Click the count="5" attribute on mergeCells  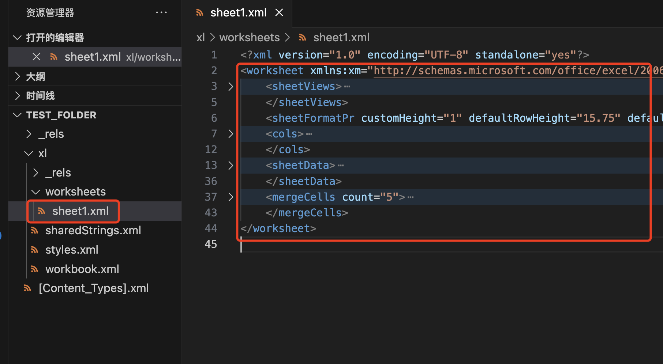click(370, 197)
